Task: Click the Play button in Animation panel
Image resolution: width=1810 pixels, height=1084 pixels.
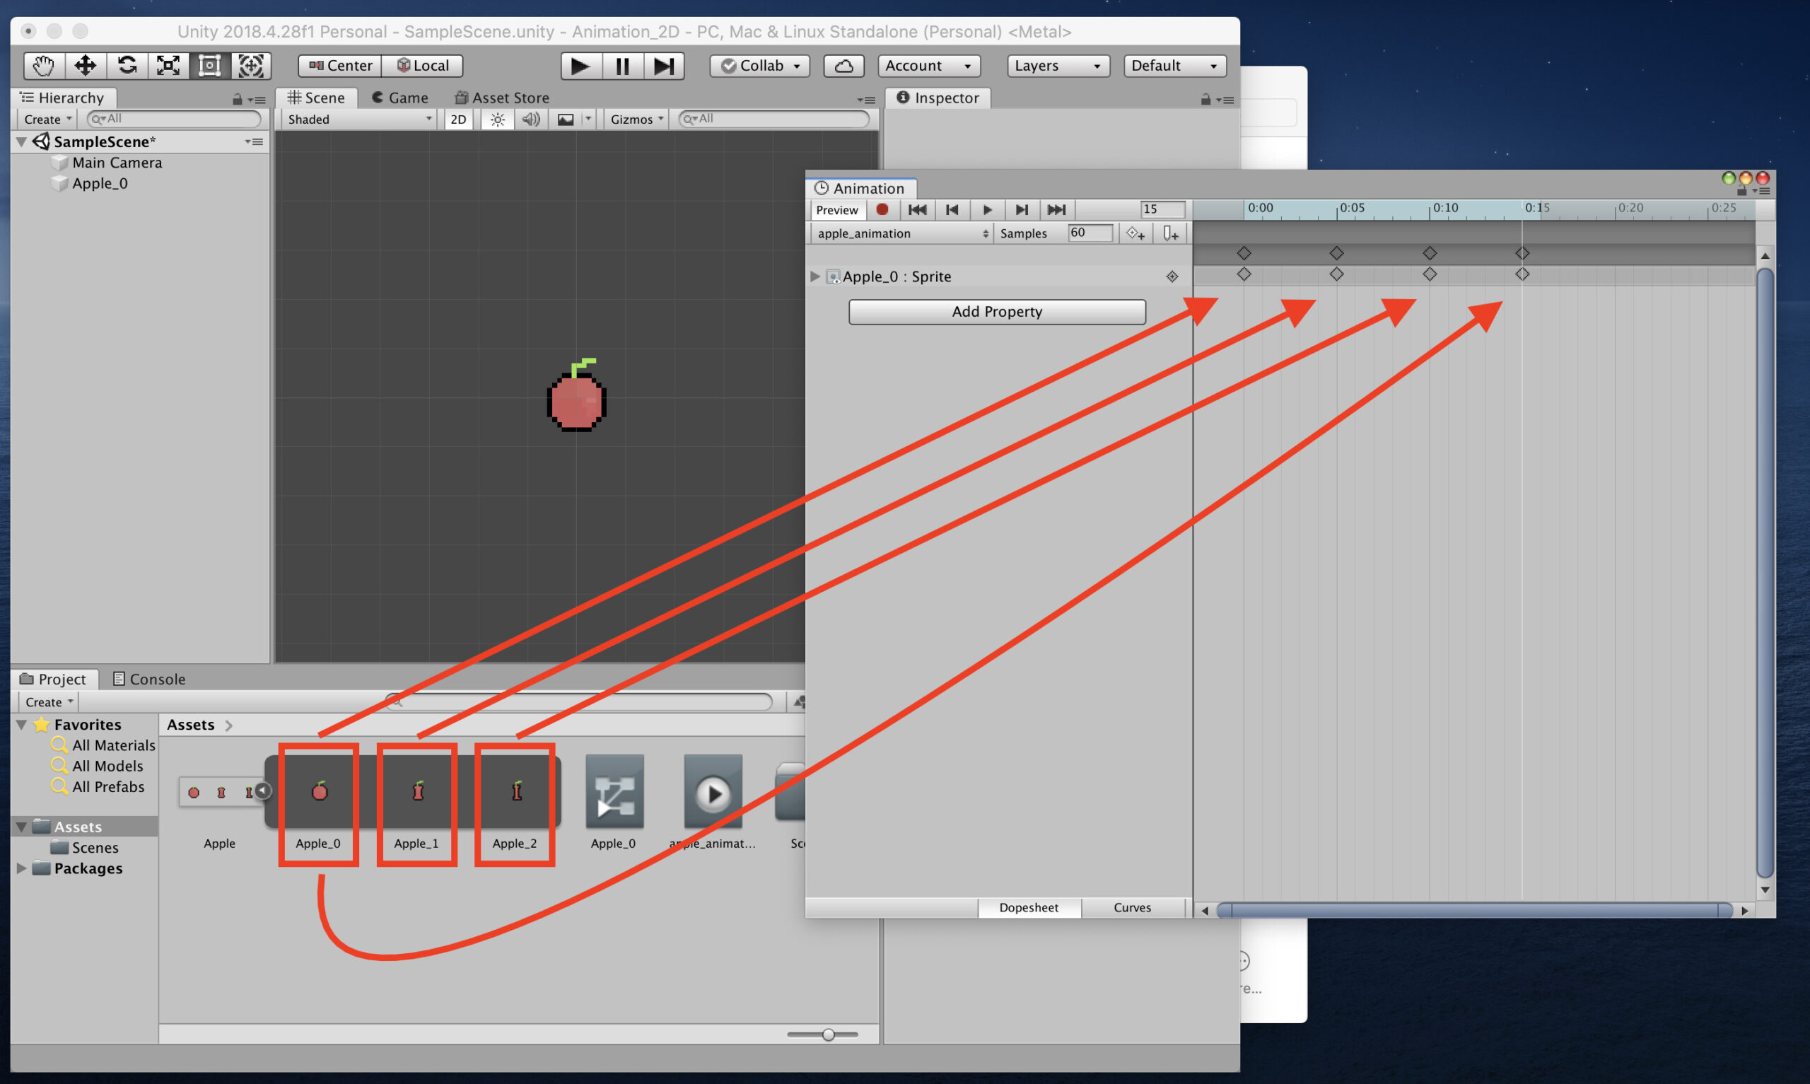Action: [984, 209]
